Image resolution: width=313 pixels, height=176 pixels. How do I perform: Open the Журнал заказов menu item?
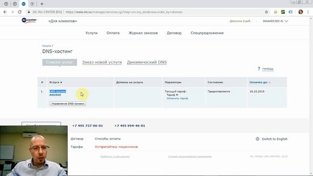click(143, 33)
